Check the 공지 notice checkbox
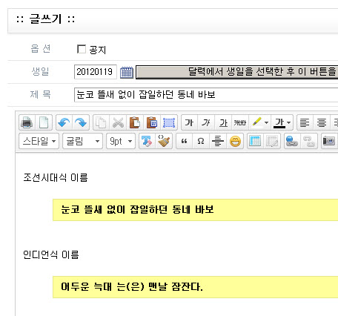 pos(82,49)
